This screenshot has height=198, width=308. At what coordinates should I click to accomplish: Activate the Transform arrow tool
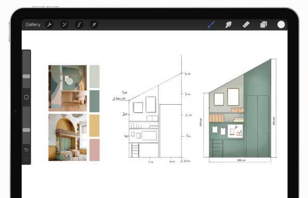94,25
